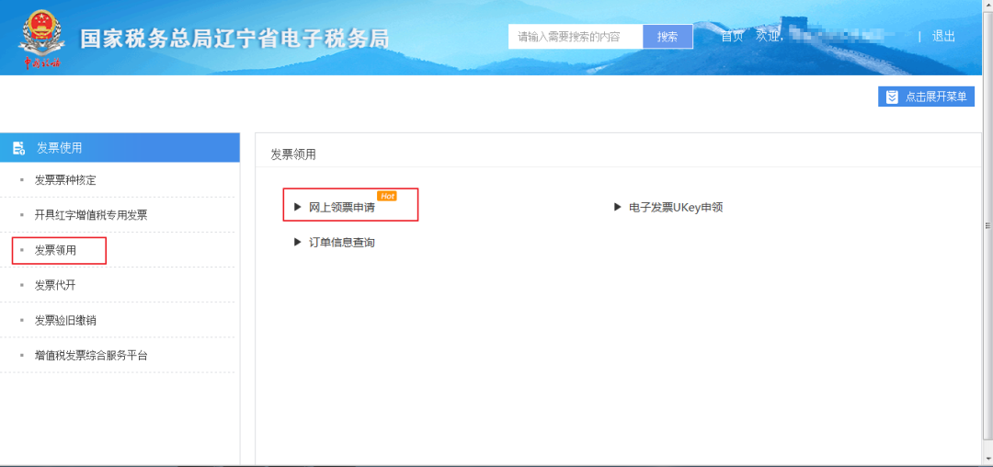The width and height of the screenshot is (993, 467).
Task: Click the icon on 点击展开菜单 button
Action: pos(892,97)
